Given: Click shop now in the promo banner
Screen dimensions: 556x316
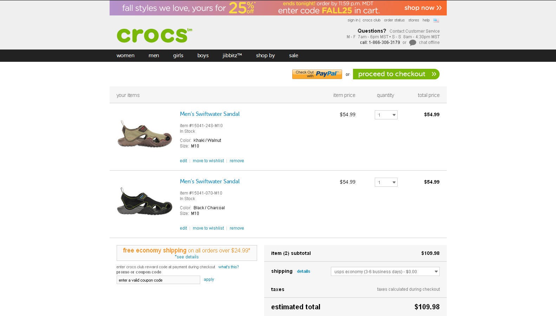Looking at the screenshot, I should tap(423, 8).
